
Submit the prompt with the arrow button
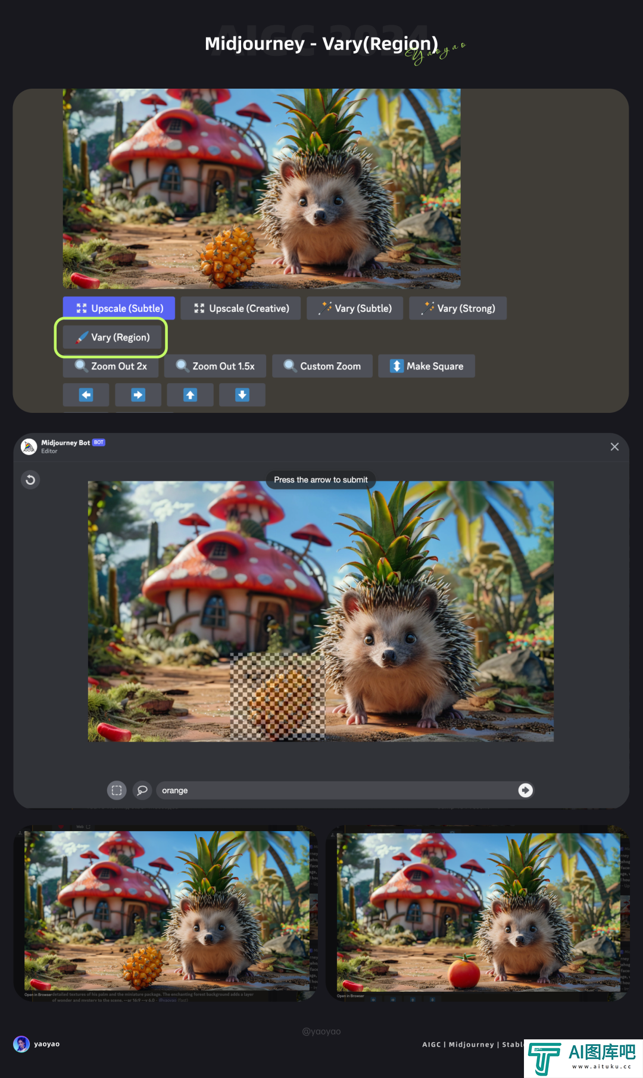coord(525,790)
